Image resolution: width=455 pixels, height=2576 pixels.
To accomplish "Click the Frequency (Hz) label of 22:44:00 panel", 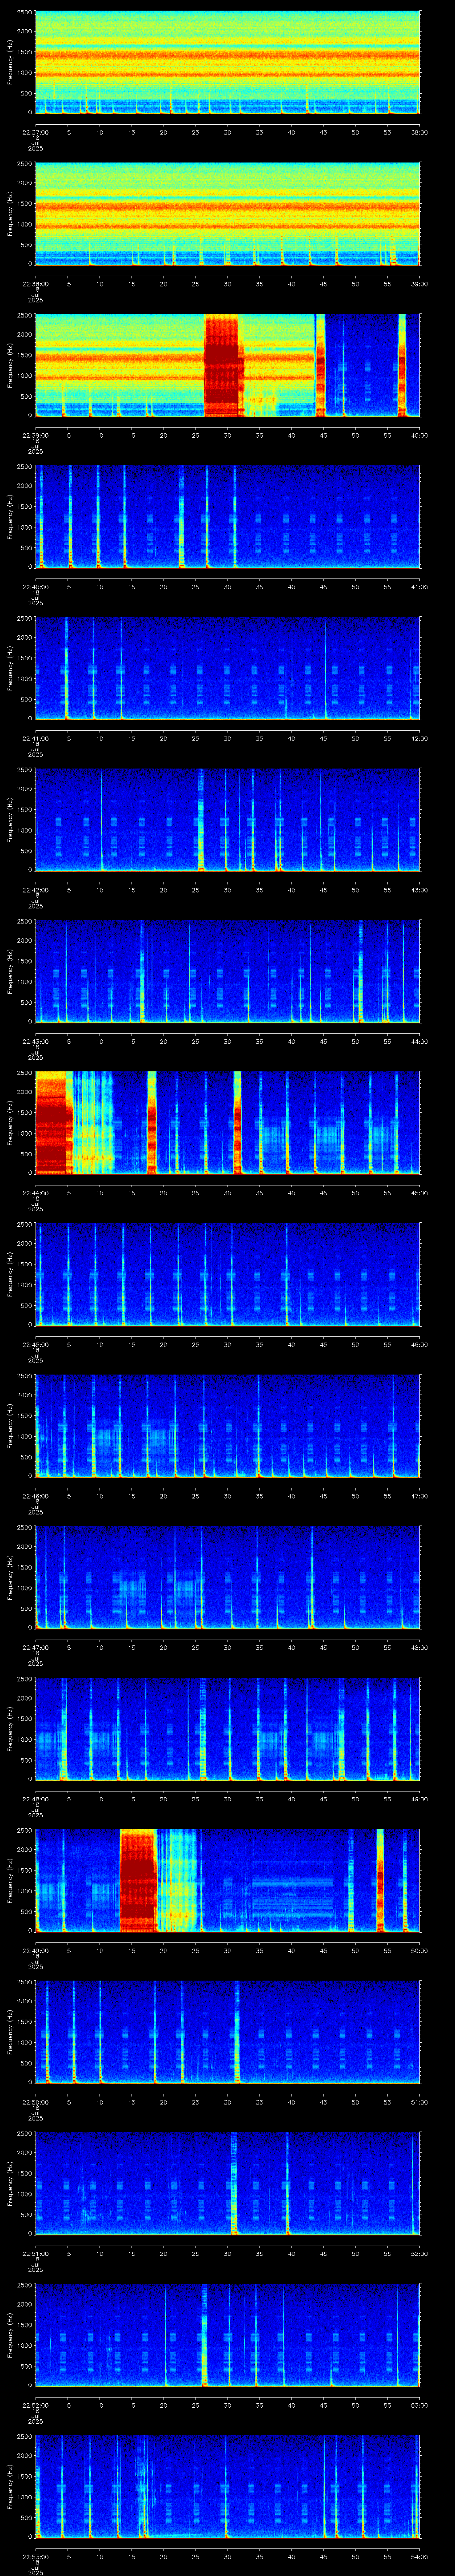I will click(x=10, y=1123).
